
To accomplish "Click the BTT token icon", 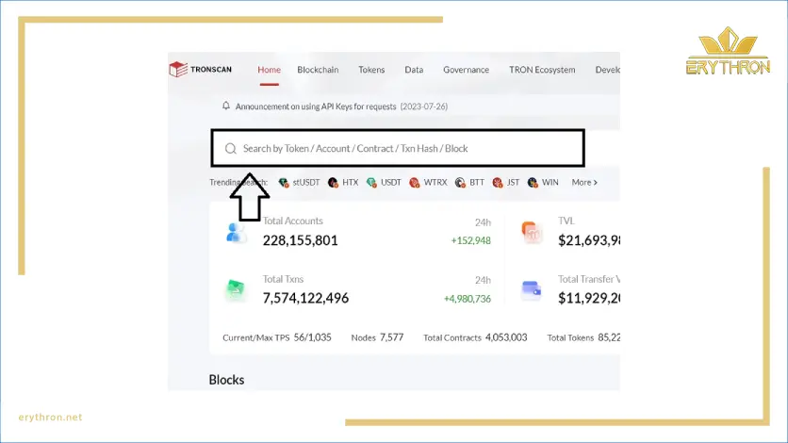I will tap(460, 183).
